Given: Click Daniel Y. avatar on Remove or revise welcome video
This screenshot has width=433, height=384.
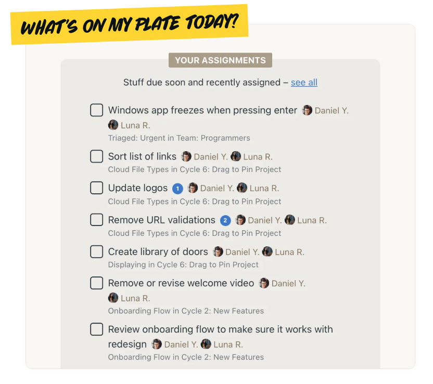Looking at the screenshot, I should click(264, 283).
